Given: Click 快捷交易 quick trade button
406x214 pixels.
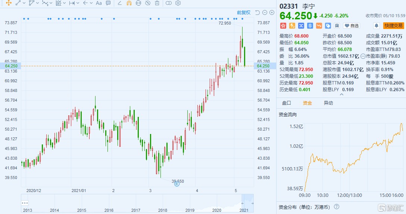Looking at the screenshot, I should (x=394, y=26).
